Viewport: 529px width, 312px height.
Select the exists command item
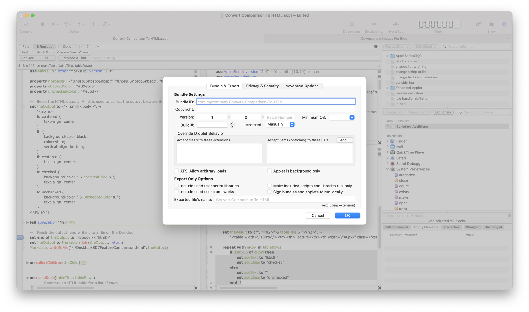tap(404, 192)
